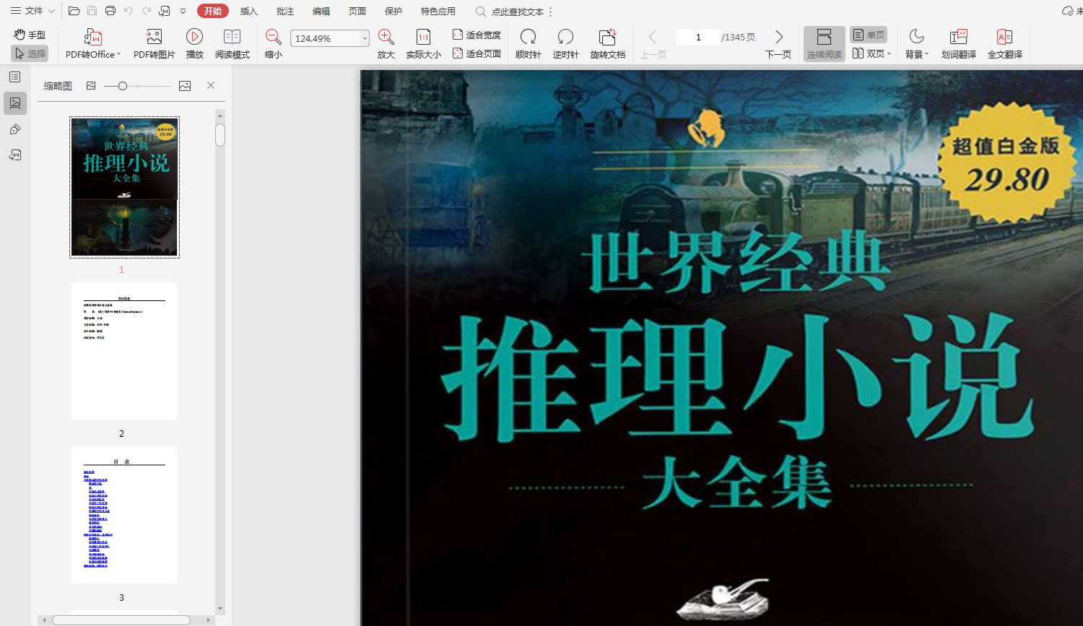Toggle 适合页面 fit page

click(477, 53)
